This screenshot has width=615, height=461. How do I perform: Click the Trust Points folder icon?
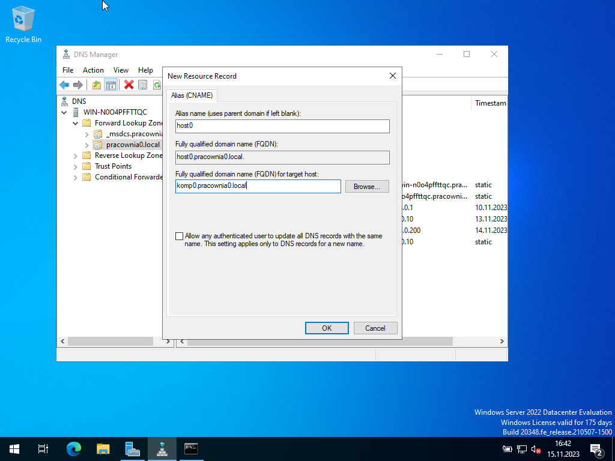pyautogui.click(x=86, y=166)
